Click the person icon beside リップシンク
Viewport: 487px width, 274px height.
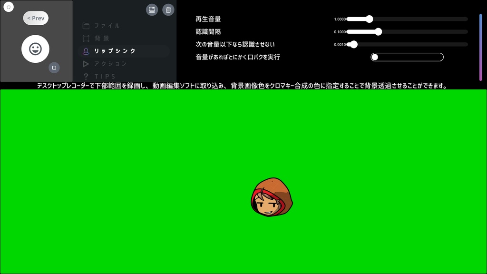point(86,51)
